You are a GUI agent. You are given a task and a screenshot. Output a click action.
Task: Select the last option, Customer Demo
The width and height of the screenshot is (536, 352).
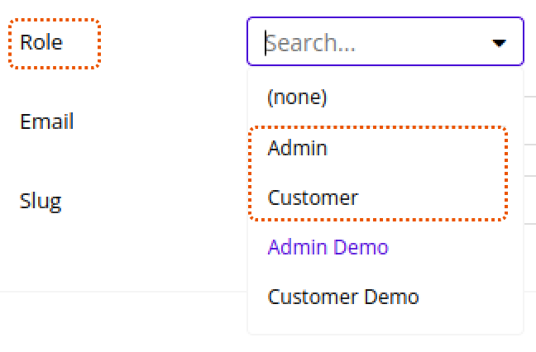coord(343,297)
